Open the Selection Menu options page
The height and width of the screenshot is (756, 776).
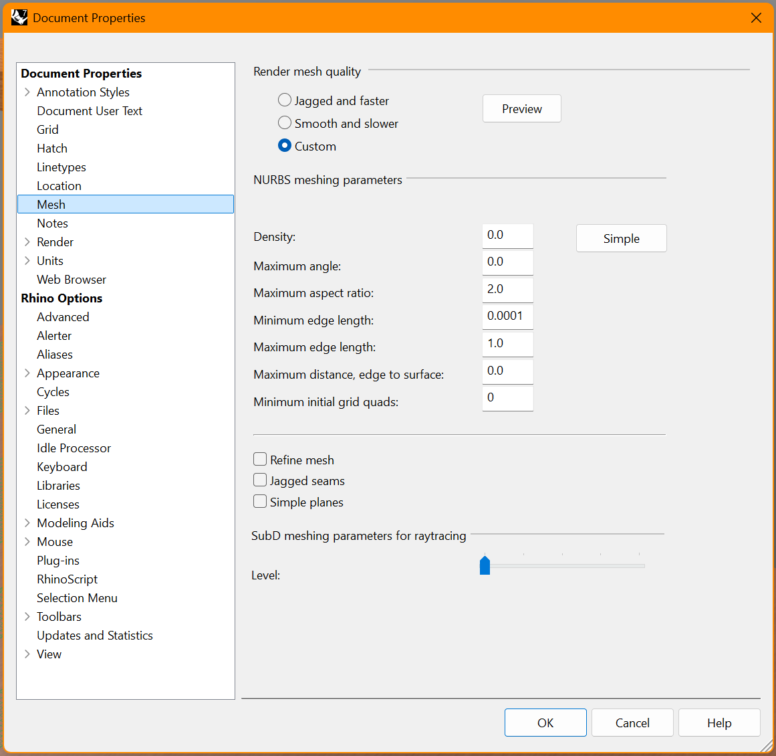click(78, 598)
